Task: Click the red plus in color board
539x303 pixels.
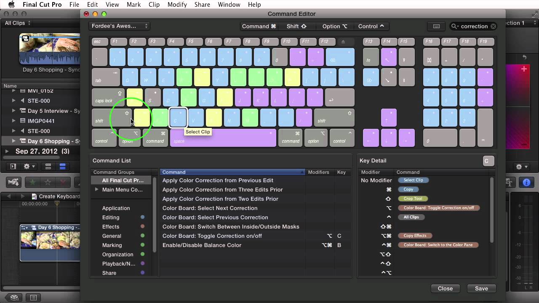Action: 524,69
